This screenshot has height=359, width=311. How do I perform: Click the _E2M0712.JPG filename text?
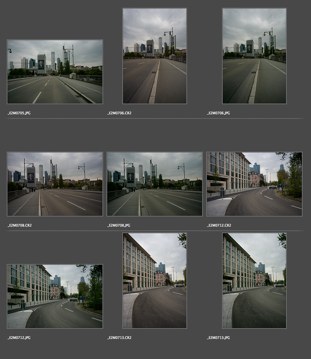click(x=19, y=338)
